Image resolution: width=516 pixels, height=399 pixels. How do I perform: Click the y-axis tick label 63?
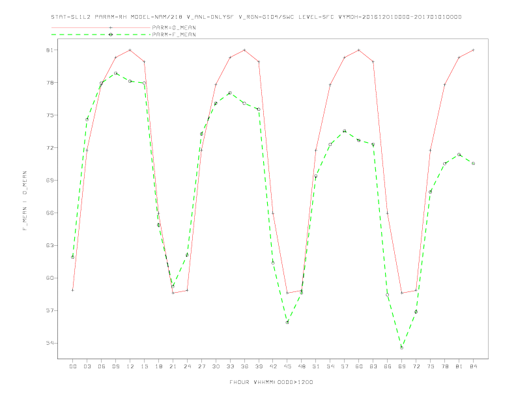point(50,246)
